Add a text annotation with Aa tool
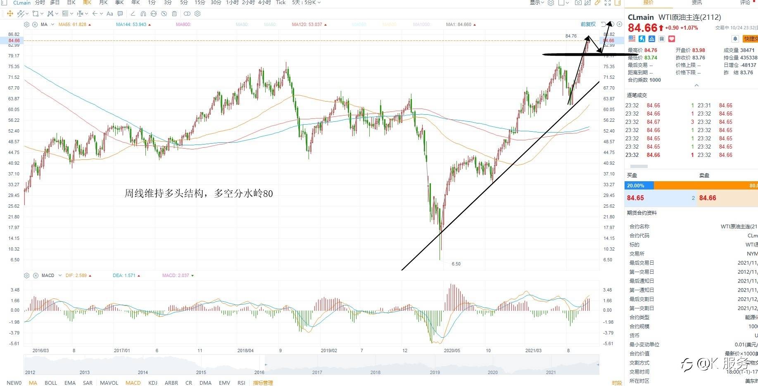The height and width of the screenshot is (386, 758). click(x=109, y=14)
